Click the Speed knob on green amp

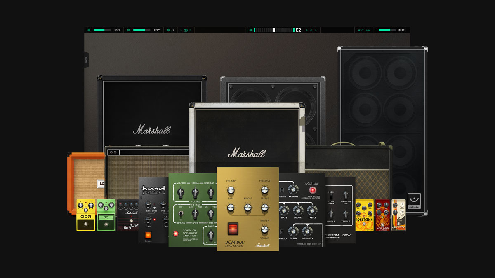[x=196, y=213]
